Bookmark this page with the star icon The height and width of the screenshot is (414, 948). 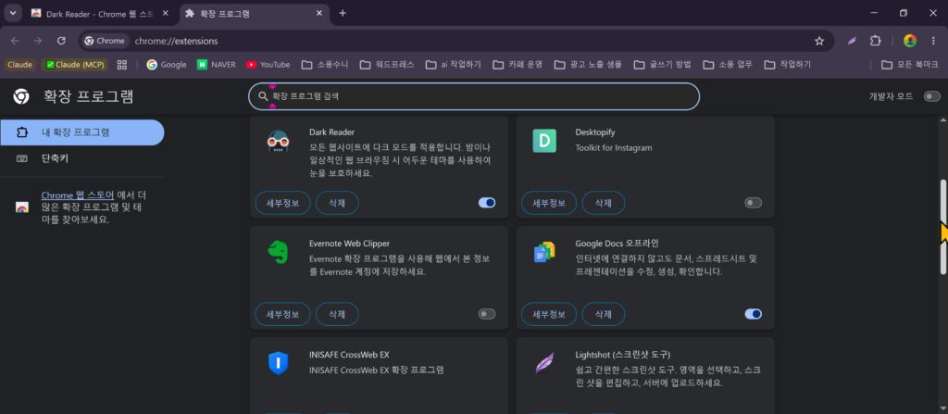click(x=819, y=41)
